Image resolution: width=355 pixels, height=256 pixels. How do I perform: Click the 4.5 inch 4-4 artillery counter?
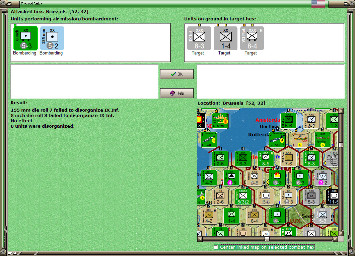[277, 216]
